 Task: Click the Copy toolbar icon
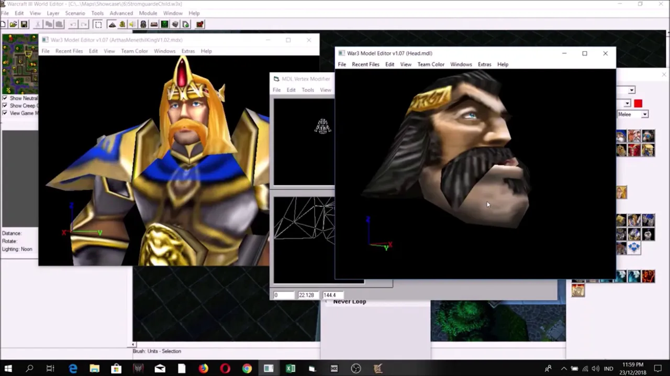(x=49, y=24)
